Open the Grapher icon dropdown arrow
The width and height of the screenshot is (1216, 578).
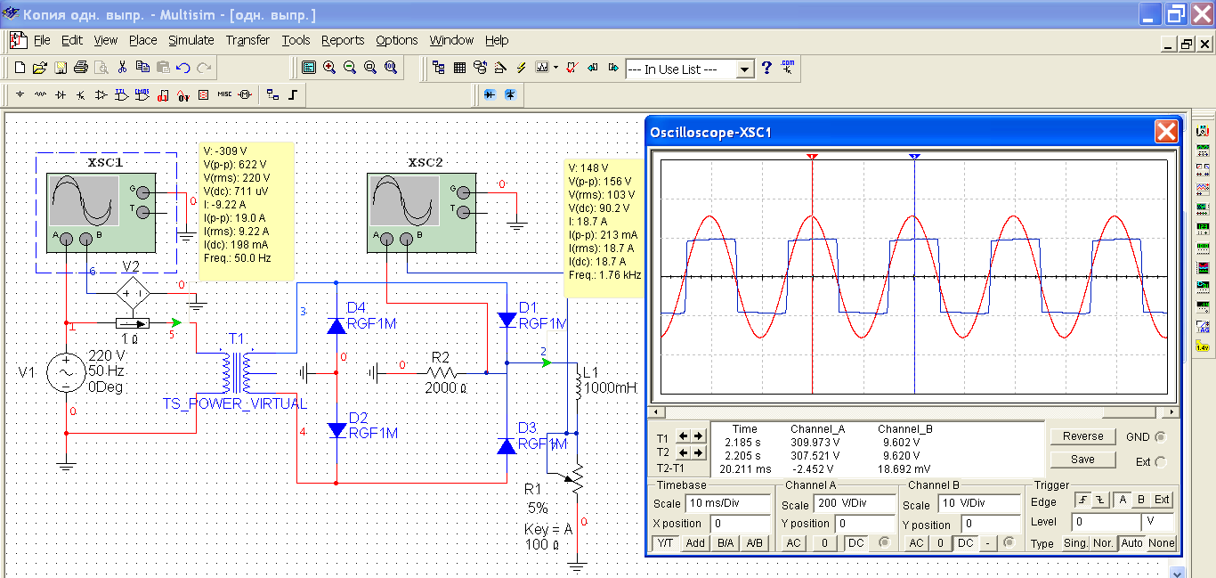[556, 68]
